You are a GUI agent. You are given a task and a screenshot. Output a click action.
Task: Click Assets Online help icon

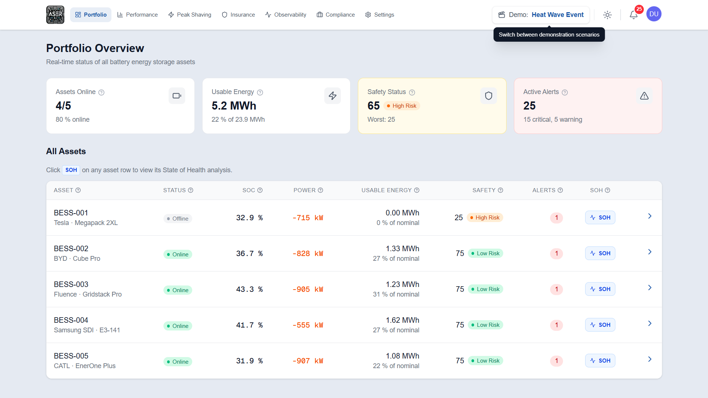[101, 92]
